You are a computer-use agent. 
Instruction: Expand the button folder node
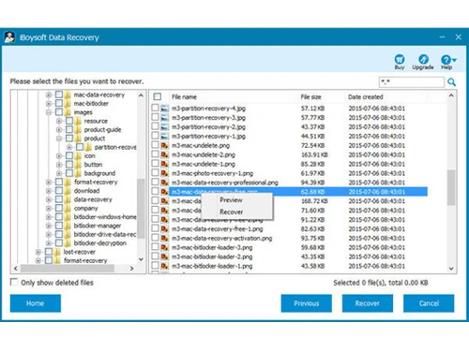59,165
